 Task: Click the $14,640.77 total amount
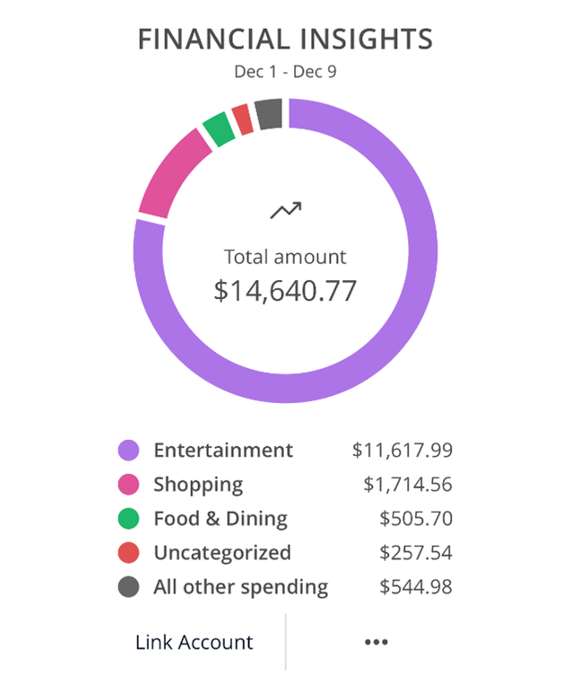(x=285, y=290)
